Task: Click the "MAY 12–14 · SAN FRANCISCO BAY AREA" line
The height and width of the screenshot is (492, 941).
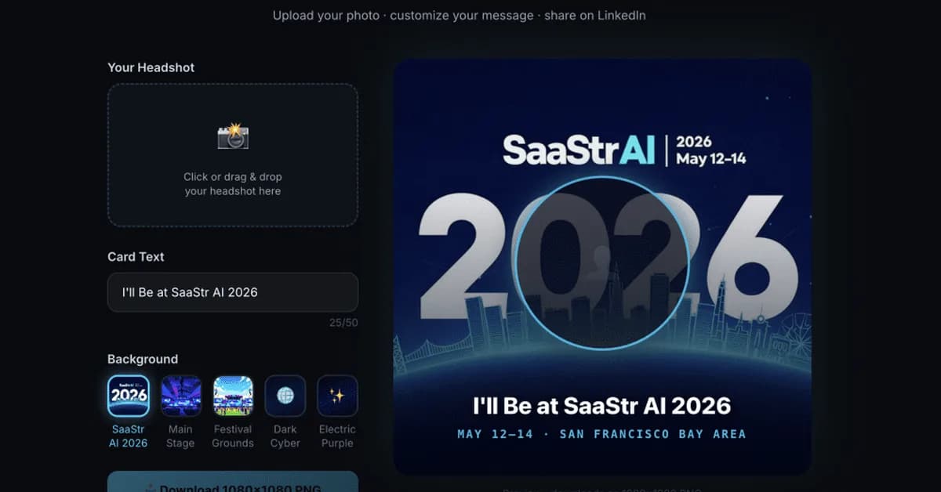Action: click(x=602, y=434)
